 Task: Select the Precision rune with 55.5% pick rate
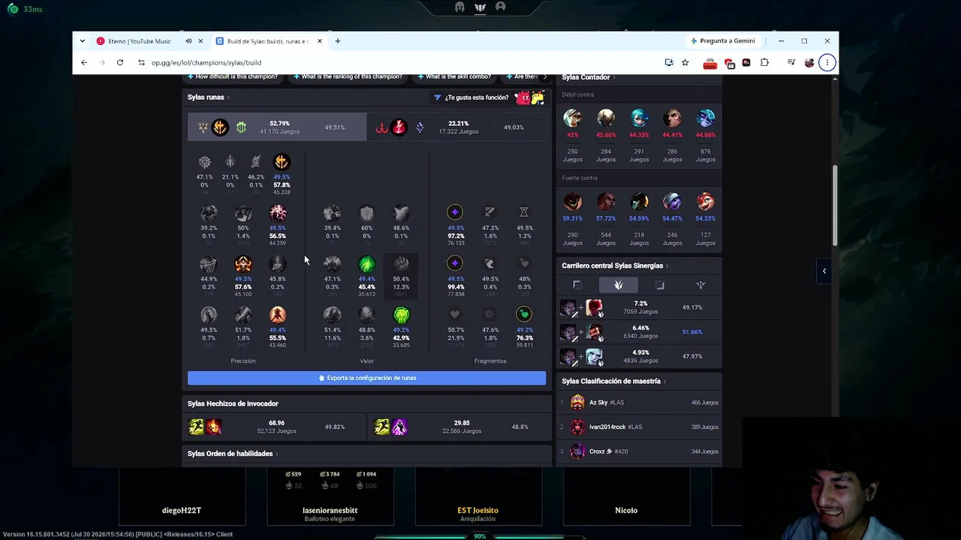278,315
